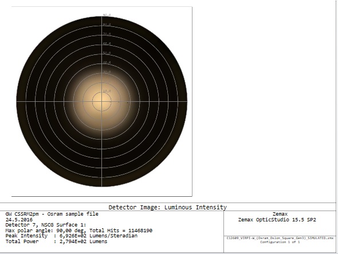Select the Detector 7, NSCG Surface 1 line
This screenshot has height=254, width=338.
(x=46, y=225)
